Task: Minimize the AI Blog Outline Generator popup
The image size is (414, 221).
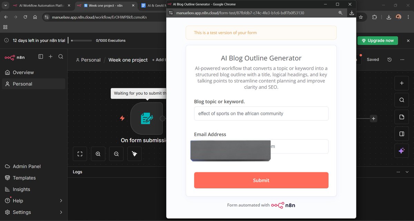Action: click(x=325, y=4)
